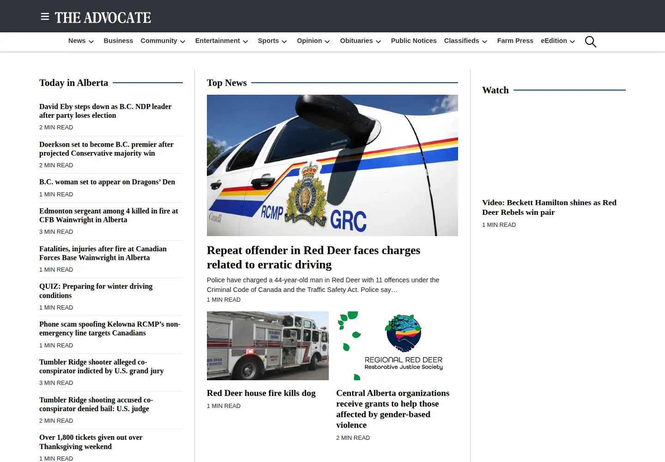Expand the Obituaries dropdown chevron
The width and height of the screenshot is (665, 462).
pyautogui.click(x=378, y=42)
